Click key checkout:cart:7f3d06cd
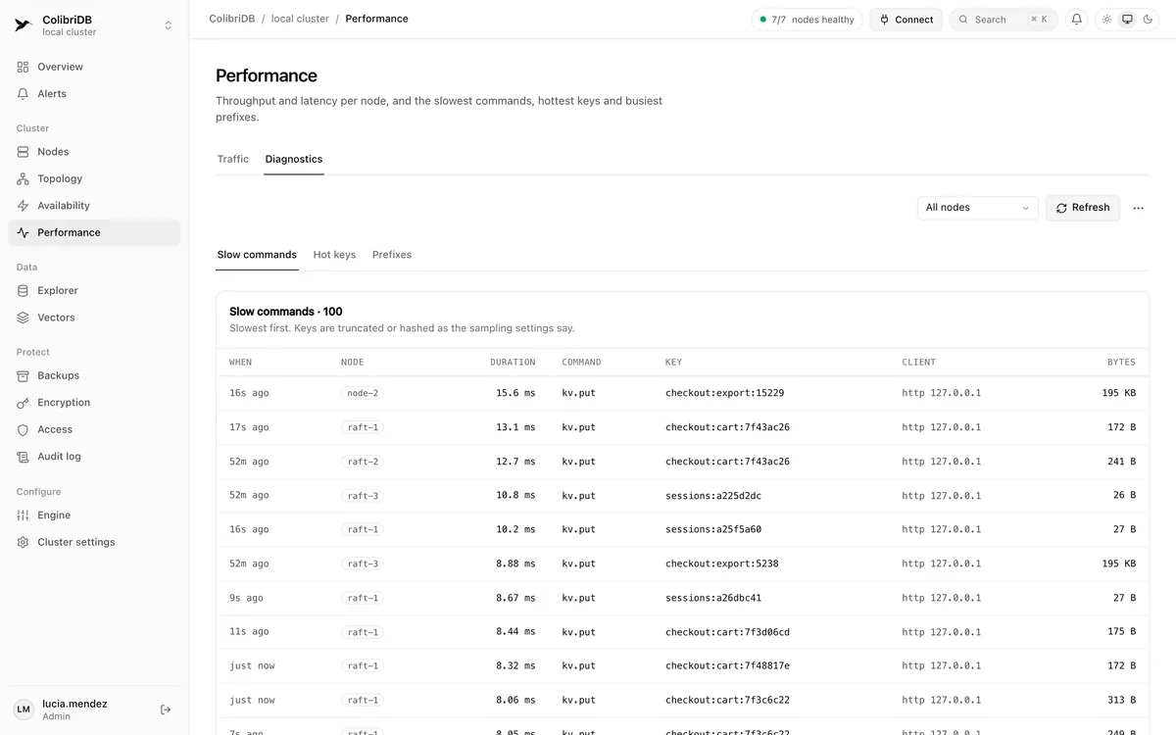This screenshot has width=1176, height=735. coord(727,632)
